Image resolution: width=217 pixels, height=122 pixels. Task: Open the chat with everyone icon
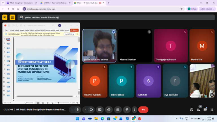pyautogui.click(x=205, y=110)
